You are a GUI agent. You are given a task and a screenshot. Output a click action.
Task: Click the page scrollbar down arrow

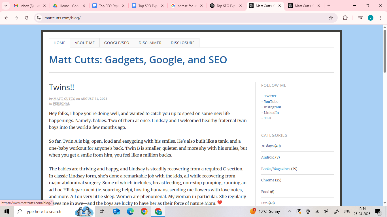pos(385,203)
